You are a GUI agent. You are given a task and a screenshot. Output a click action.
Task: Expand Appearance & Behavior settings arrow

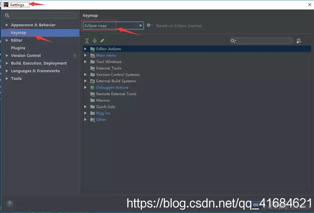point(7,25)
